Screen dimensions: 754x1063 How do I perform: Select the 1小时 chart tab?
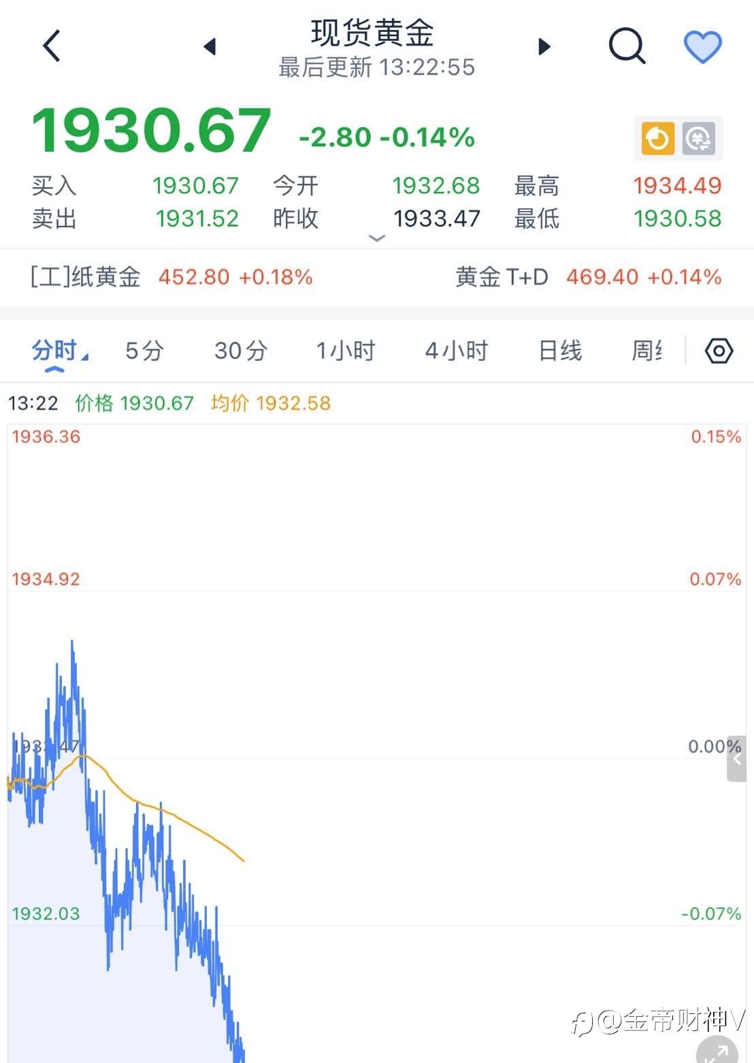coord(345,351)
